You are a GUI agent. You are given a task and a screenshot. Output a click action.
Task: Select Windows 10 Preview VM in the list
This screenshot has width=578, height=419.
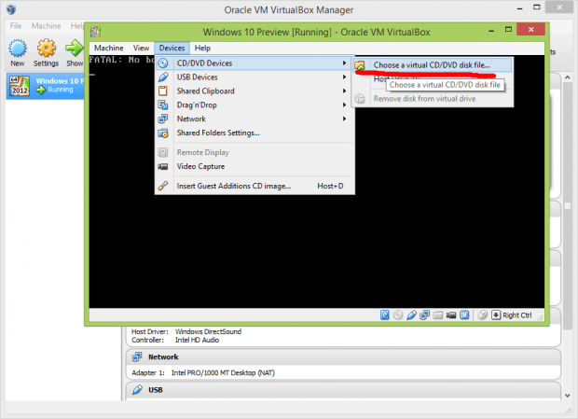click(42, 86)
